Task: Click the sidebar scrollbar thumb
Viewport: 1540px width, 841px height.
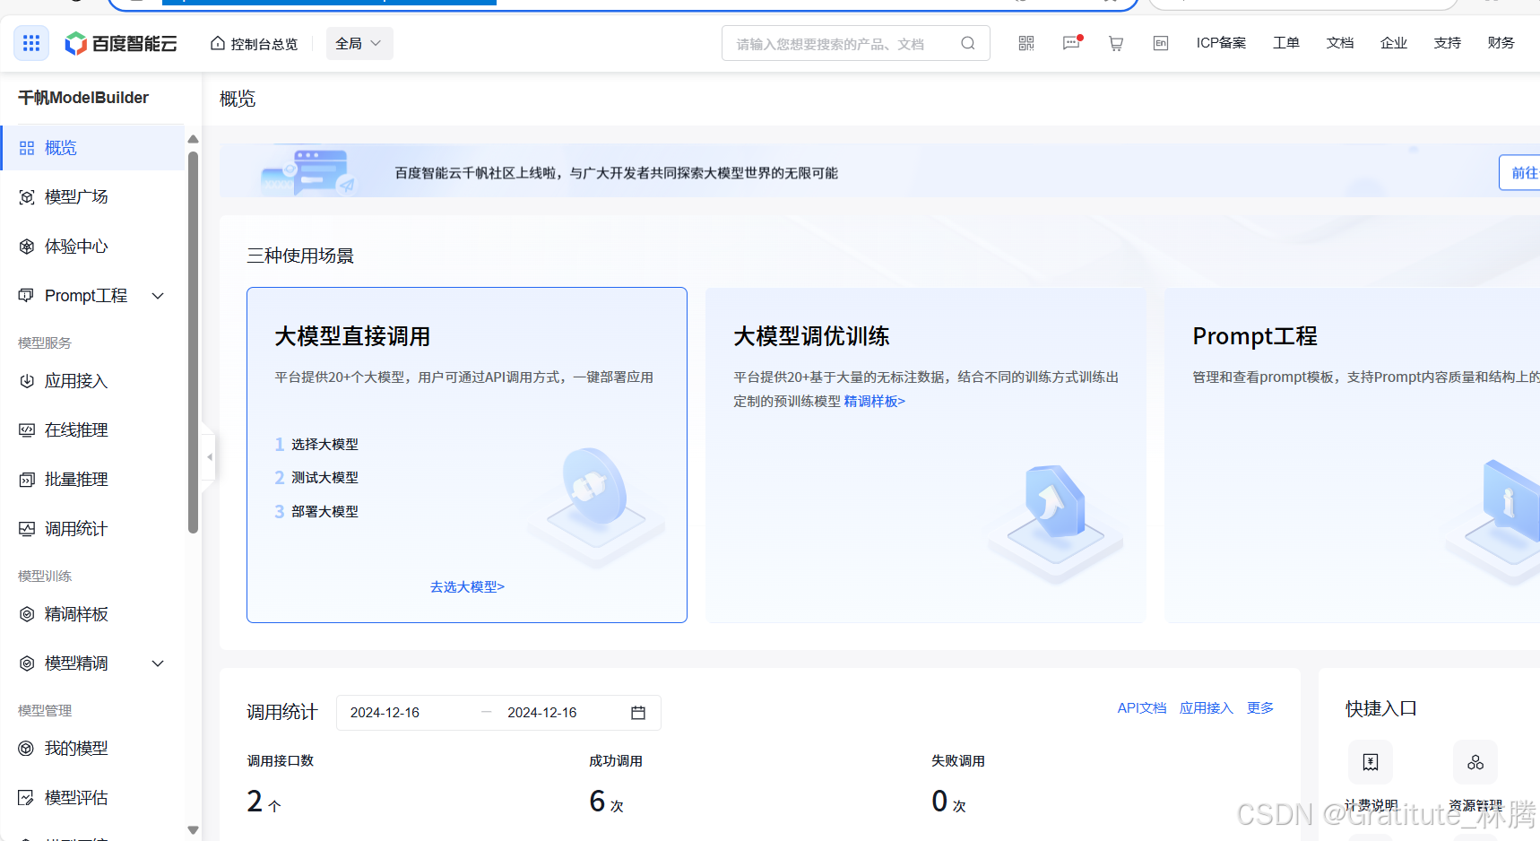Action: pos(193,342)
